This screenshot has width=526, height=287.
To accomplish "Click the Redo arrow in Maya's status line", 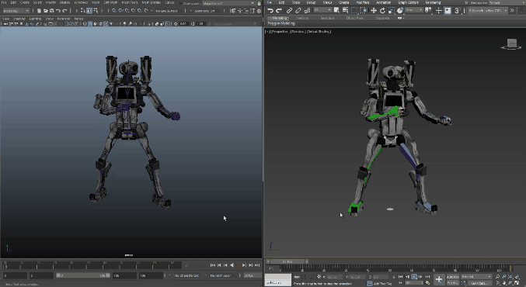I will [64, 11].
